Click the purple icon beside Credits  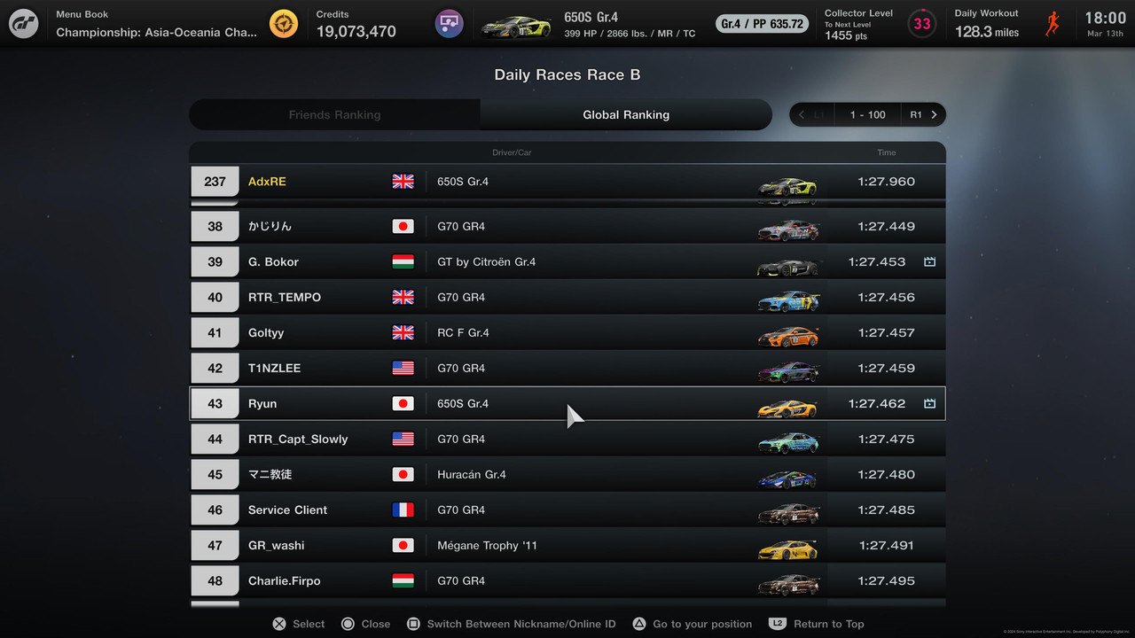(x=450, y=24)
